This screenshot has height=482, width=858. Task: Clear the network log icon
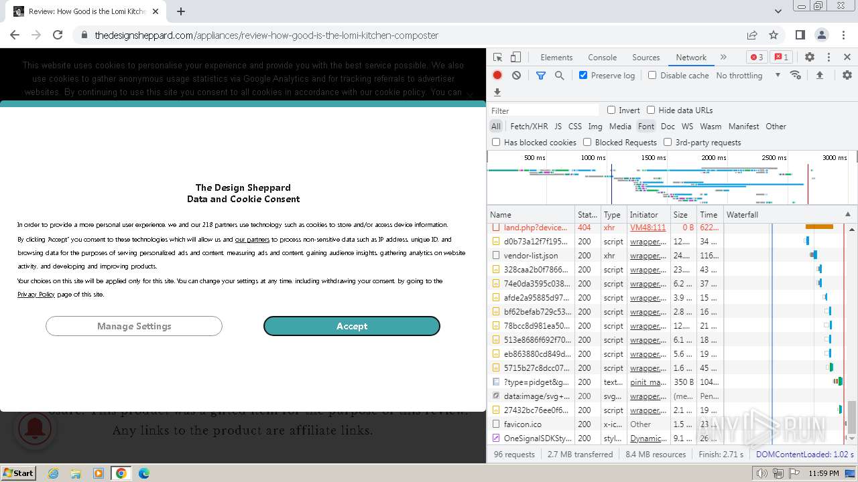tap(516, 76)
